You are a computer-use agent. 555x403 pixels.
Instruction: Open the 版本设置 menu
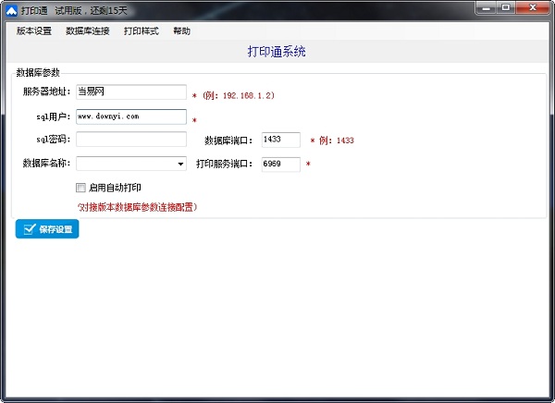34,31
